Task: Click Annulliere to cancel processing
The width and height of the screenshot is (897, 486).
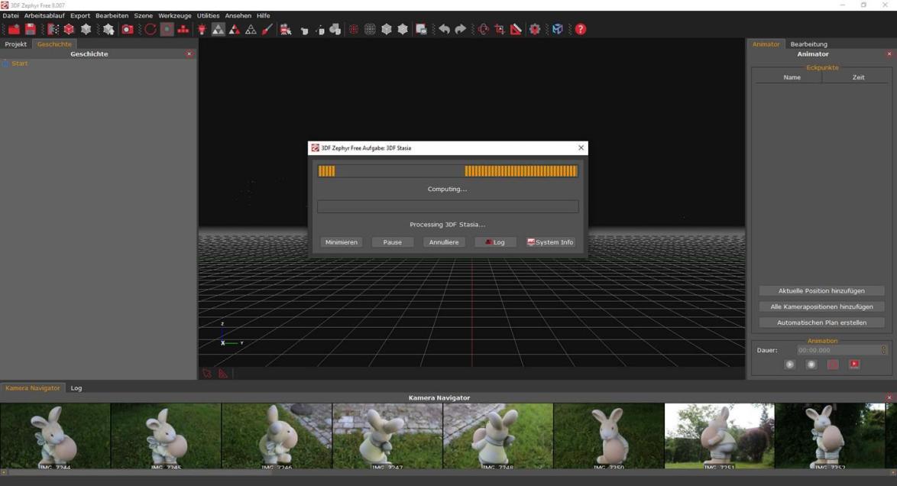Action: click(444, 242)
